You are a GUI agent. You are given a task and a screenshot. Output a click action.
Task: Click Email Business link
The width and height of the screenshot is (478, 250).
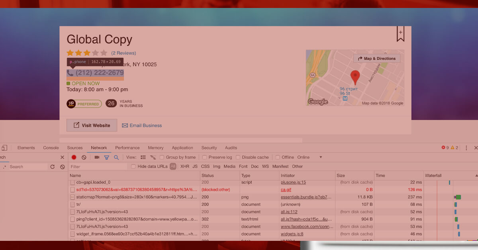point(142,125)
